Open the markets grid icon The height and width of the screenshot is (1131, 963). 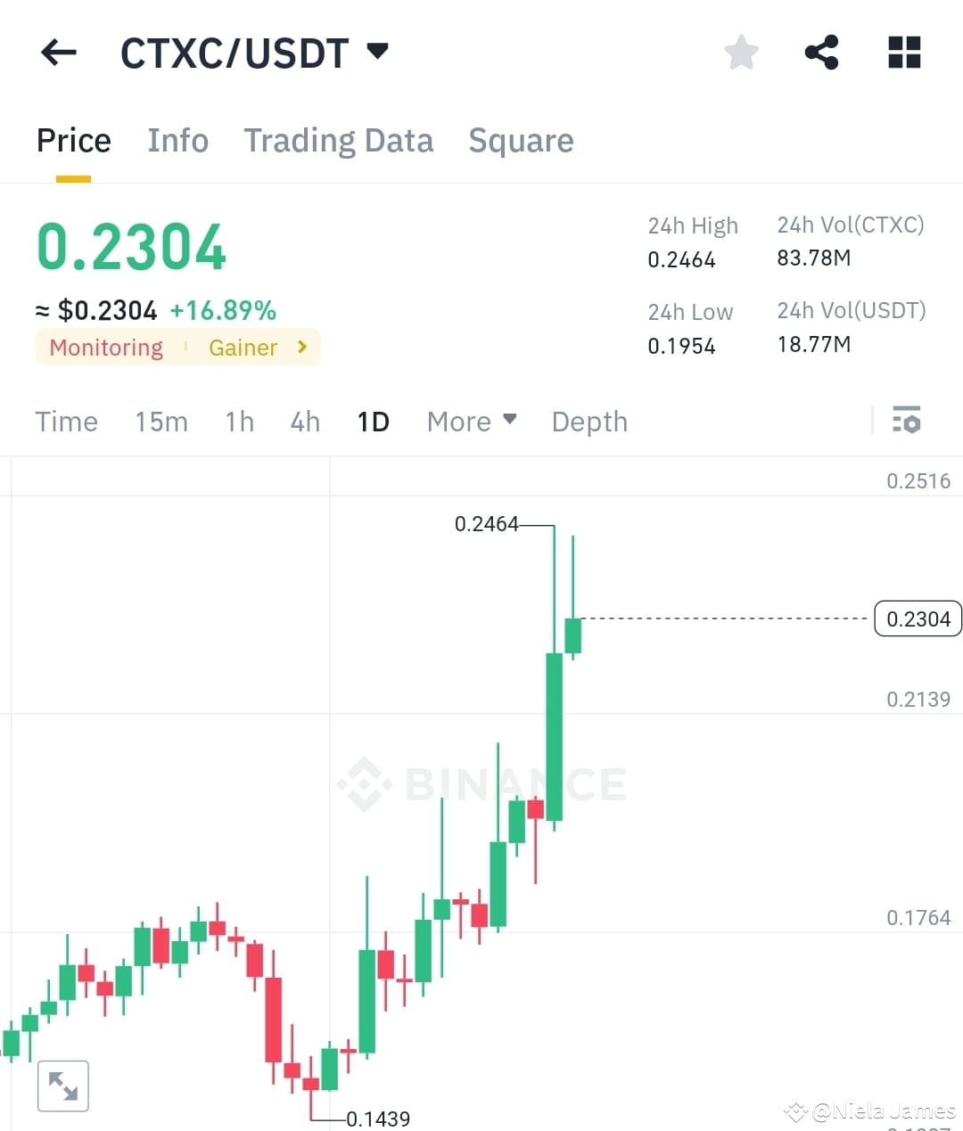pyautogui.click(x=903, y=53)
